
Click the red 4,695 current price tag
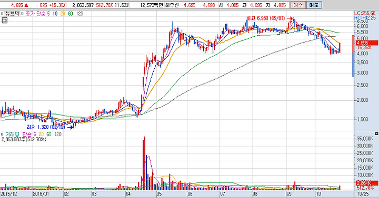pos(366,43)
